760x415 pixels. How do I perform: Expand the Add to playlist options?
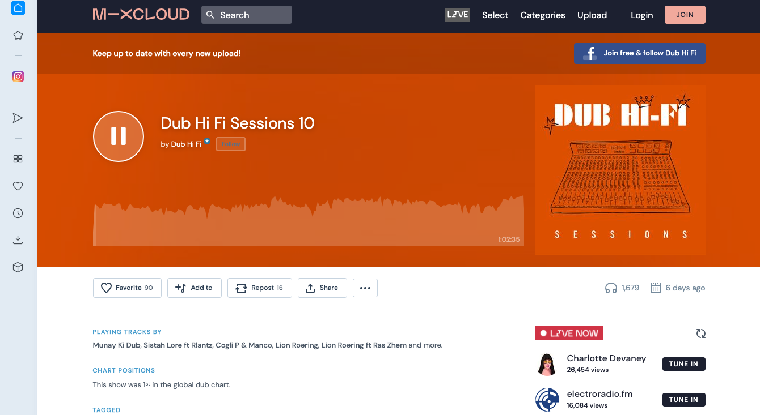coord(194,288)
